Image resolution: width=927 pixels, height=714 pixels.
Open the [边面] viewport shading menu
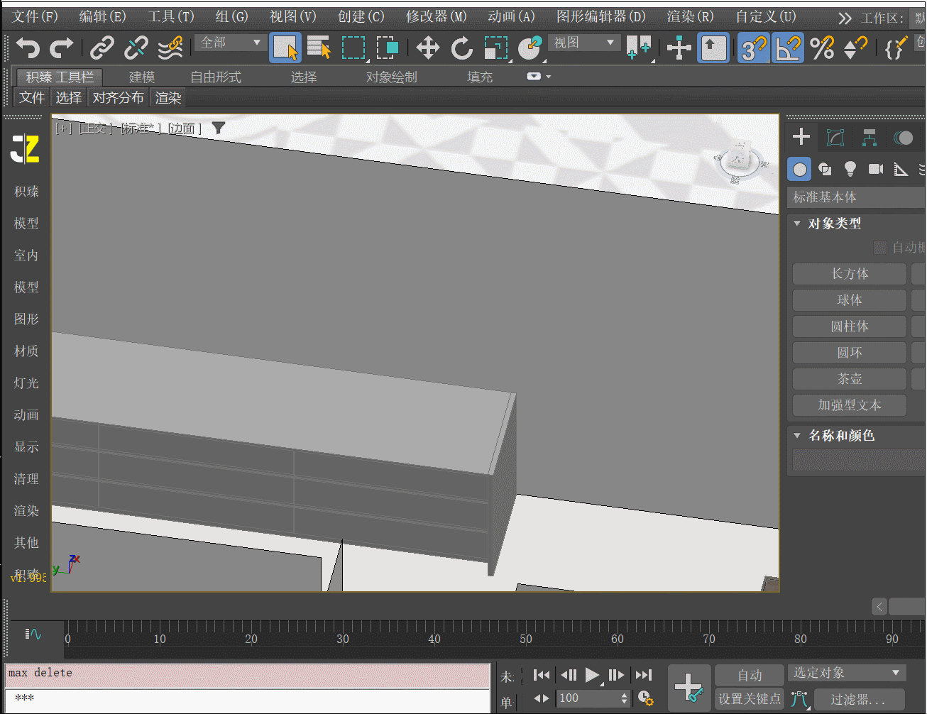184,128
